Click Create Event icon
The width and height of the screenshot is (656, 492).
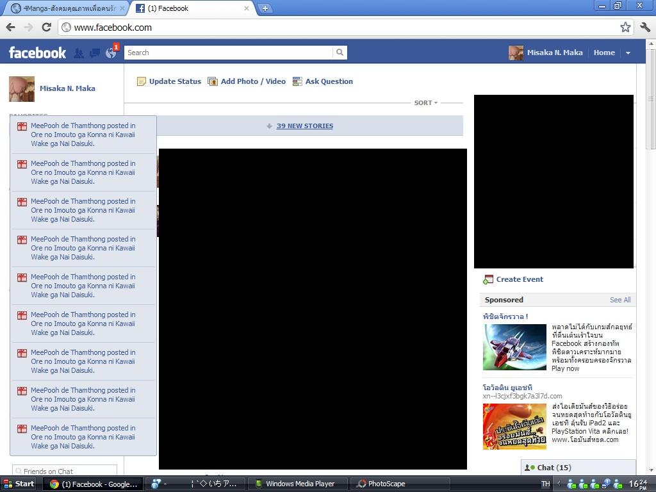coord(488,279)
